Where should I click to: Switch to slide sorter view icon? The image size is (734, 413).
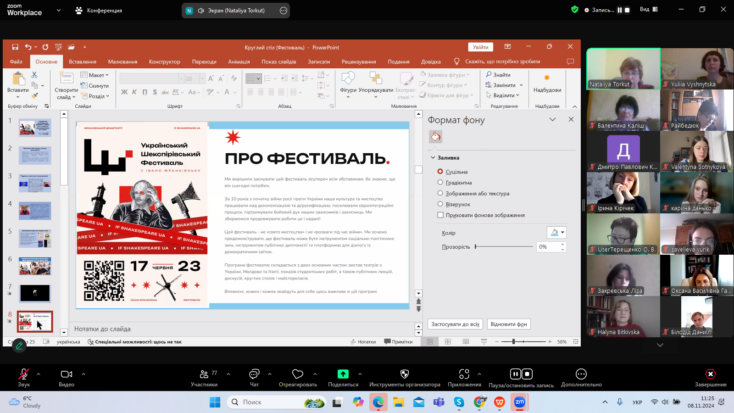click(x=448, y=342)
